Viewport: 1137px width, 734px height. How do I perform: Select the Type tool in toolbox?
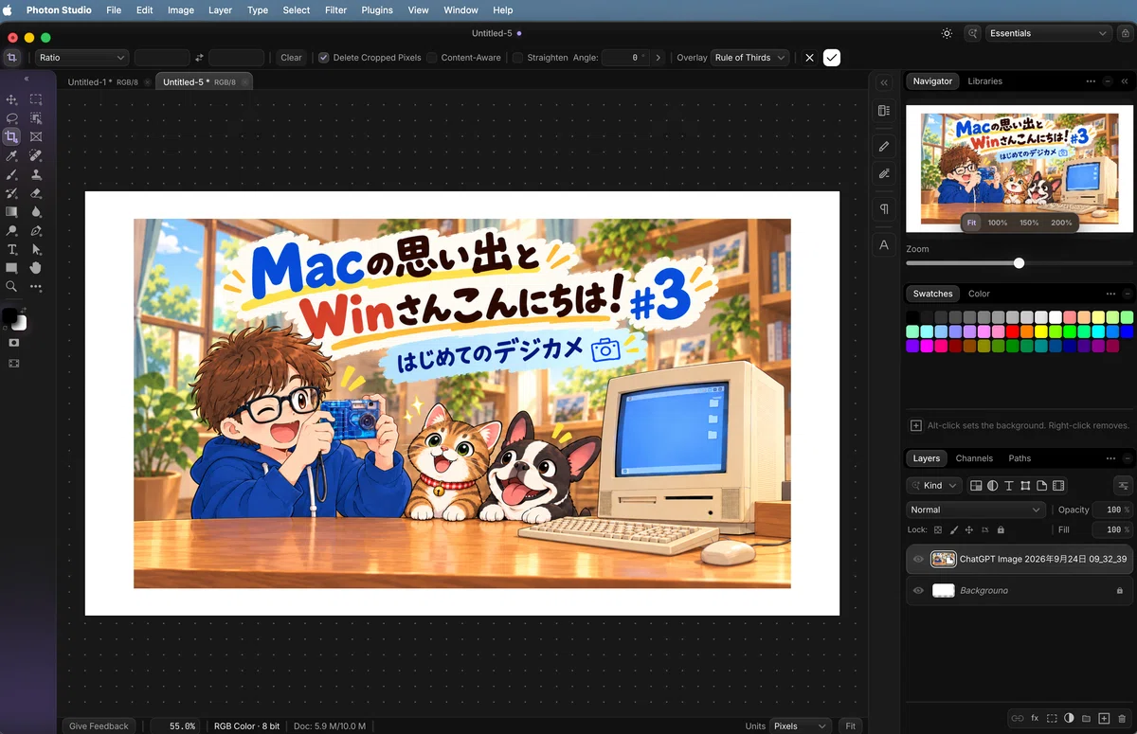click(12, 249)
